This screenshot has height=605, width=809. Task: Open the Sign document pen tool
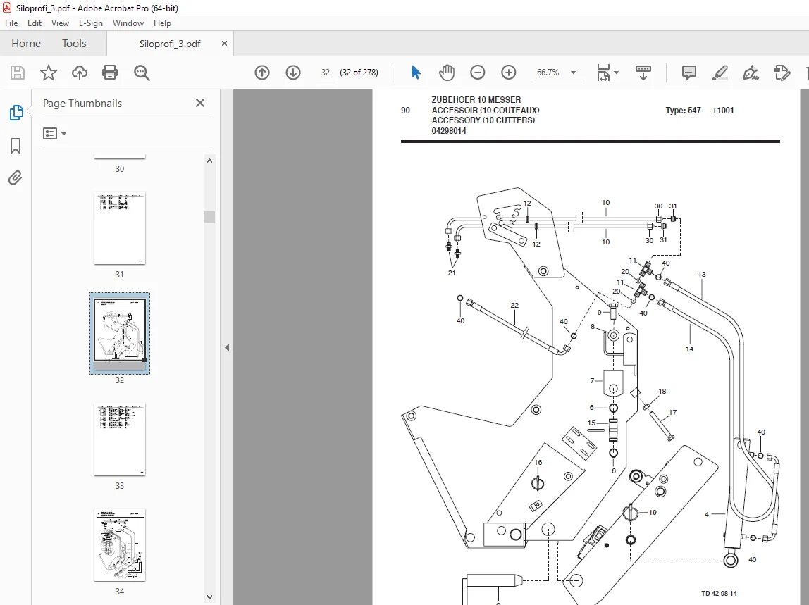751,73
